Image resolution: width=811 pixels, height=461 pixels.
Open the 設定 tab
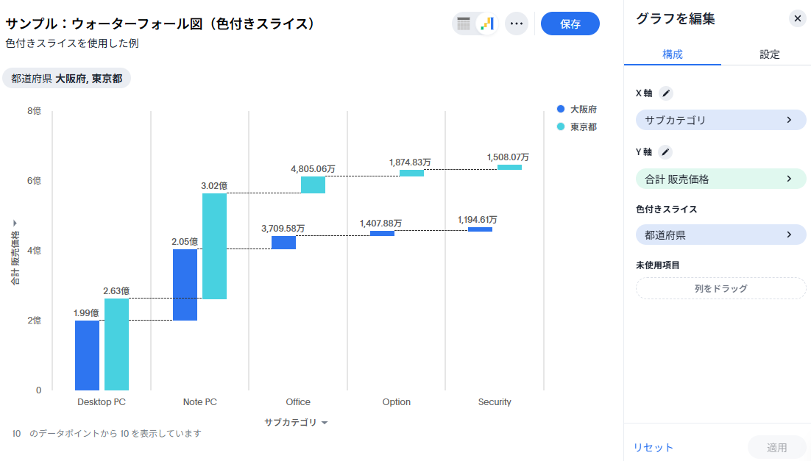pyautogui.click(x=769, y=54)
